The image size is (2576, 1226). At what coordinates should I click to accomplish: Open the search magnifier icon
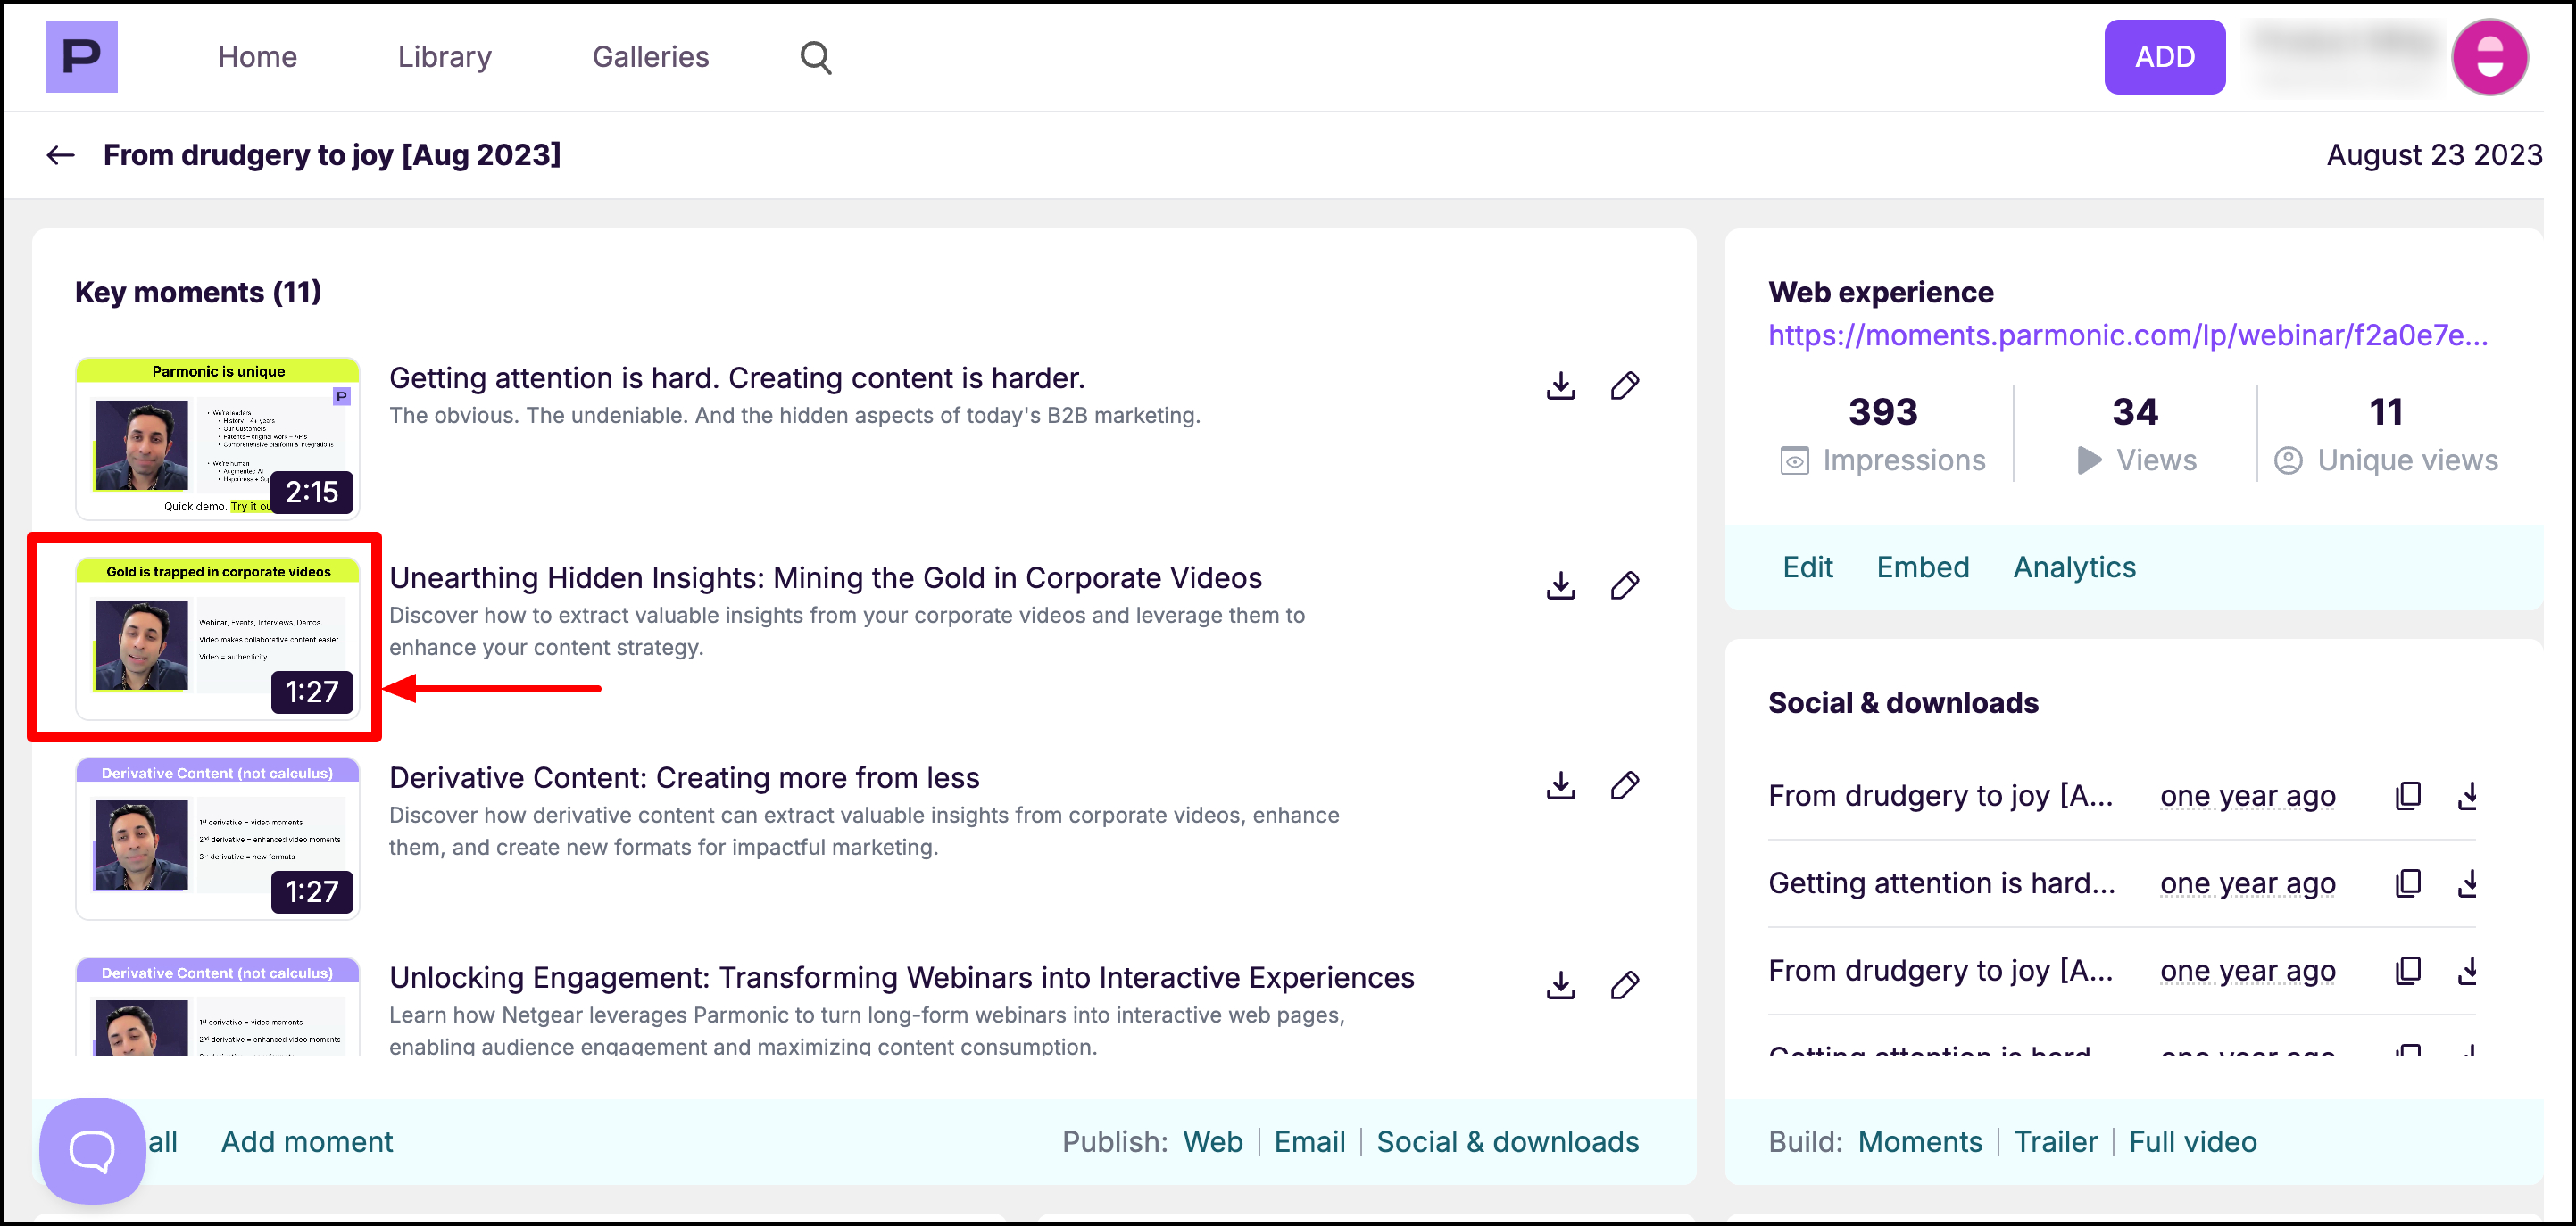coord(815,57)
